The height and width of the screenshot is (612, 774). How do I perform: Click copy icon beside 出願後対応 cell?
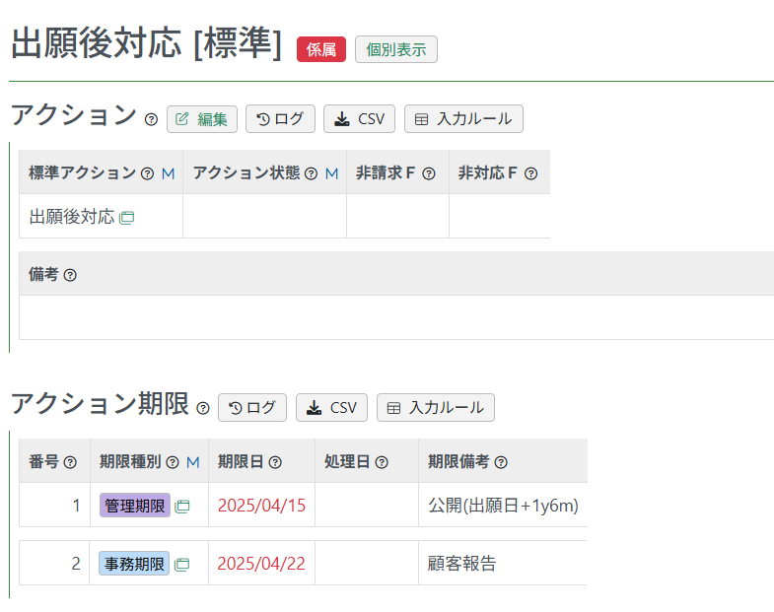click(x=126, y=217)
